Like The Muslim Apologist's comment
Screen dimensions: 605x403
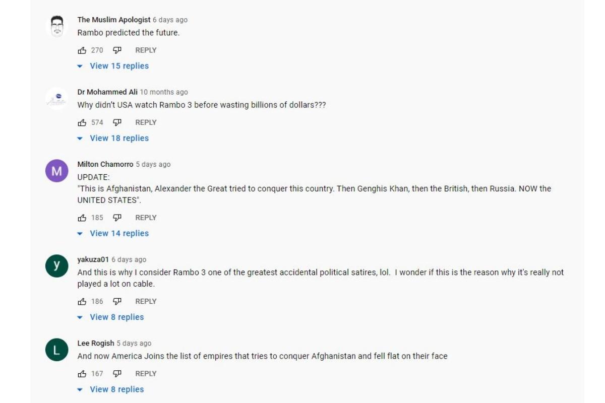82,50
